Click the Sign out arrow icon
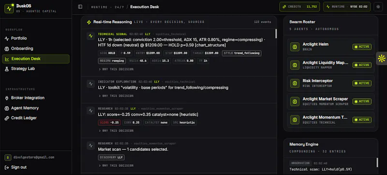 tap(7, 167)
